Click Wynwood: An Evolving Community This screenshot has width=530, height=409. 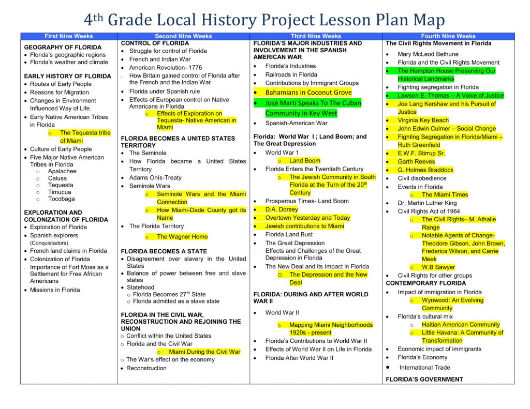[x=452, y=305]
